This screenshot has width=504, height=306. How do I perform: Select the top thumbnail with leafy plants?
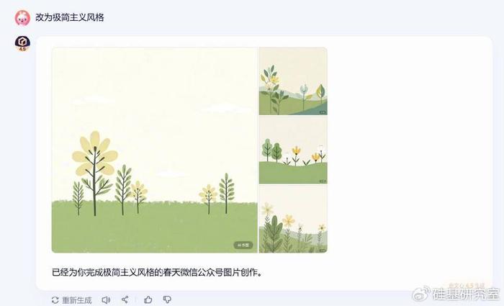[293, 81]
